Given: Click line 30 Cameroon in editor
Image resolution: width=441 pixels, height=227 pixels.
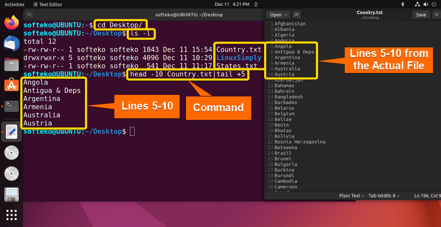Looking at the screenshot, I should point(286,187).
